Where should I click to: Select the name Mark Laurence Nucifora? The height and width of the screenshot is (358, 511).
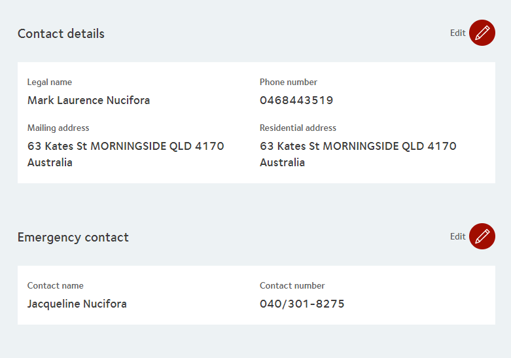88,101
